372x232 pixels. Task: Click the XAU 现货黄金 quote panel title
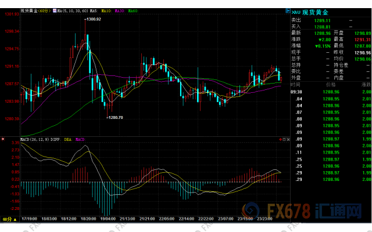coord(310,12)
